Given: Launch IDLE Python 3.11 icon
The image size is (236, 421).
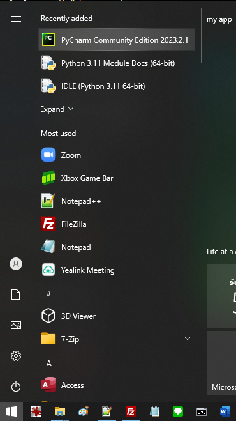Looking at the screenshot, I should [x=48, y=86].
